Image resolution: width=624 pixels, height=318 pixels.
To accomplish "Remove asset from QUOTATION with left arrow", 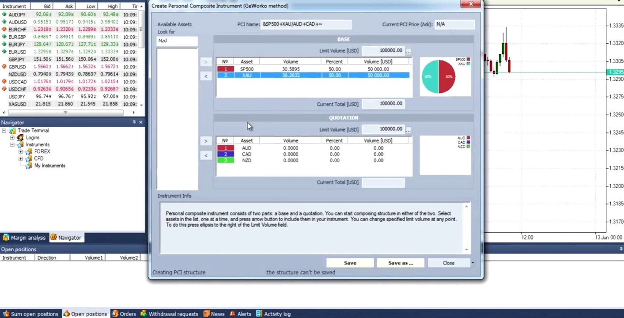I will 205,155.
